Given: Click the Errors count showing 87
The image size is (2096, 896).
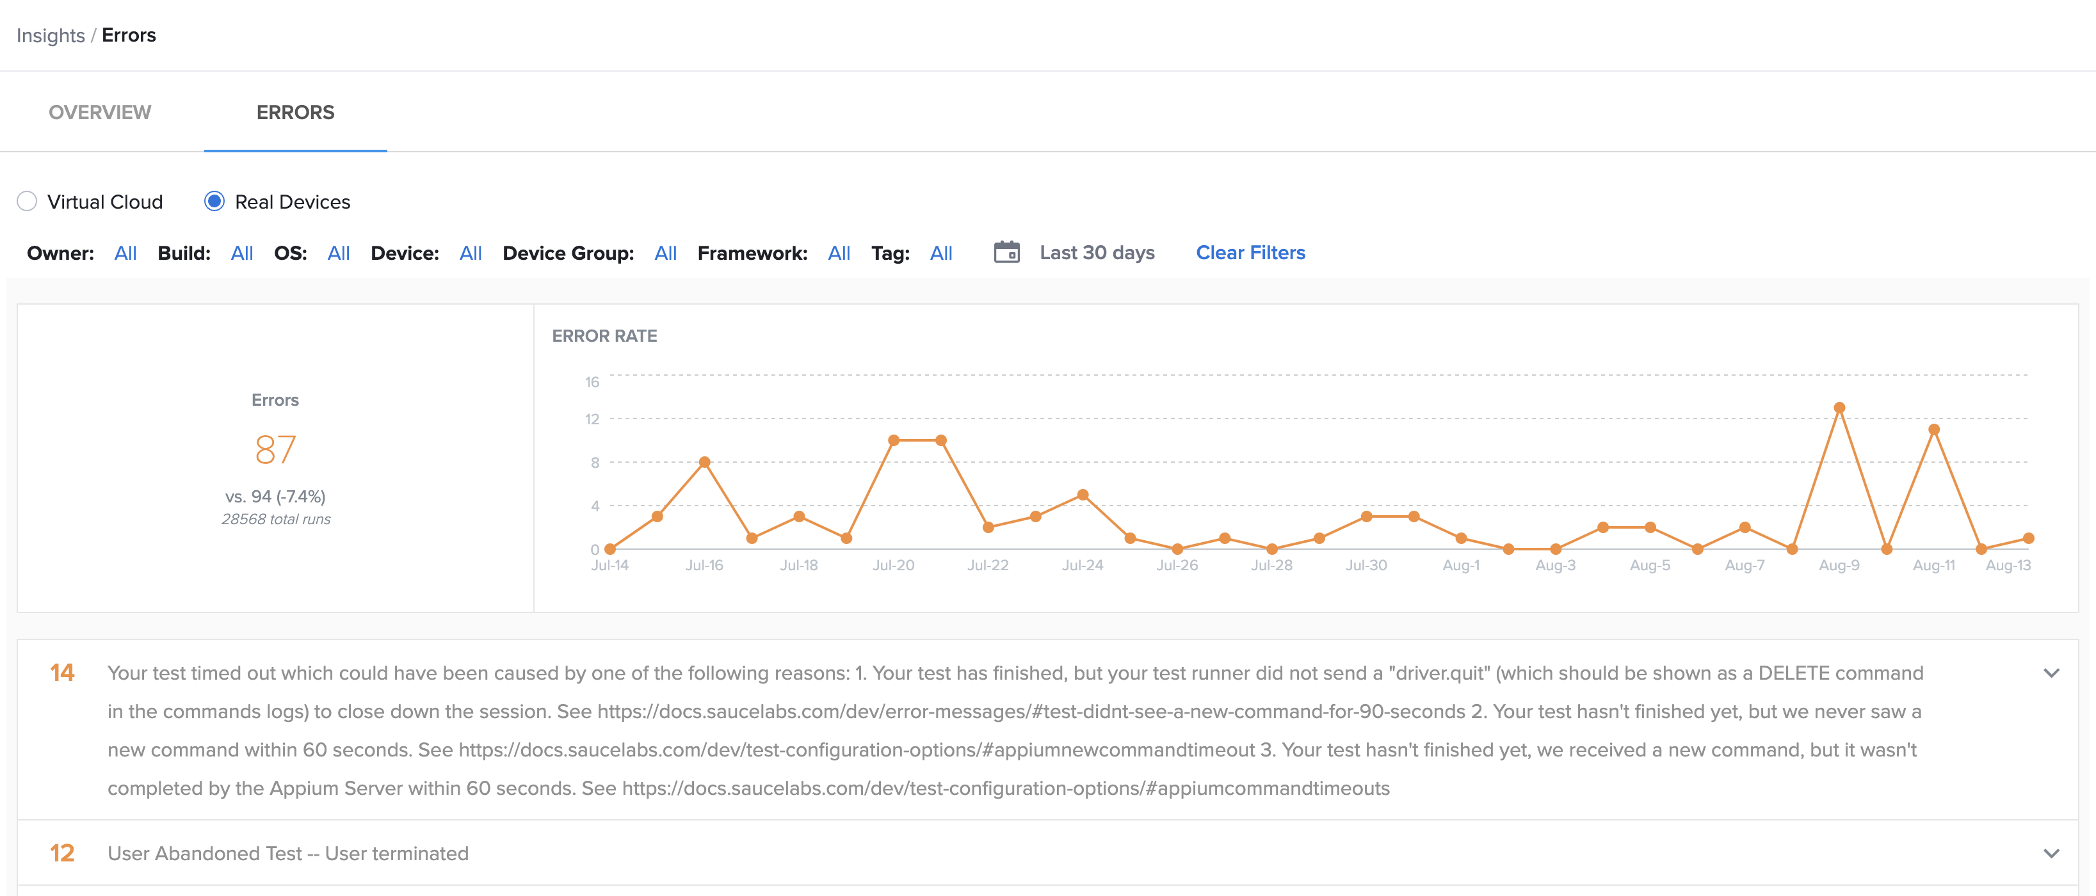Looking at the screenshot, I should [275, 448].
